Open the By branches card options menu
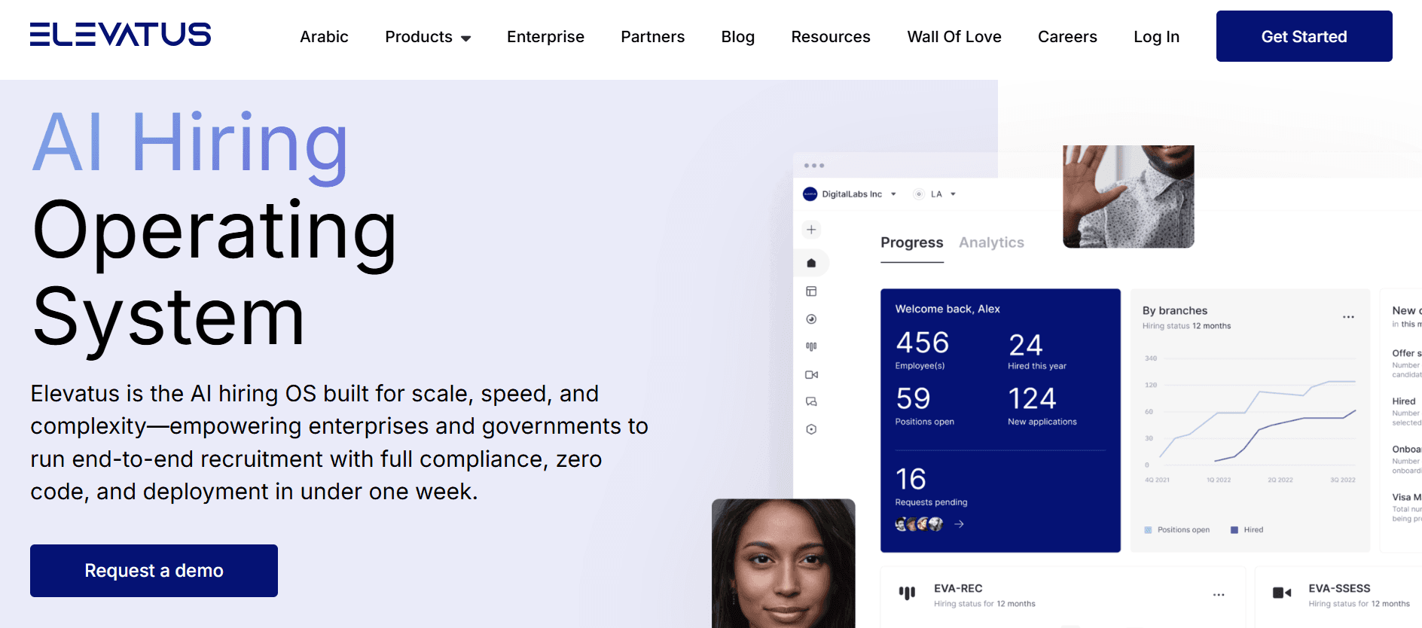The image size is (1422, 628). tap(1348, 317)
